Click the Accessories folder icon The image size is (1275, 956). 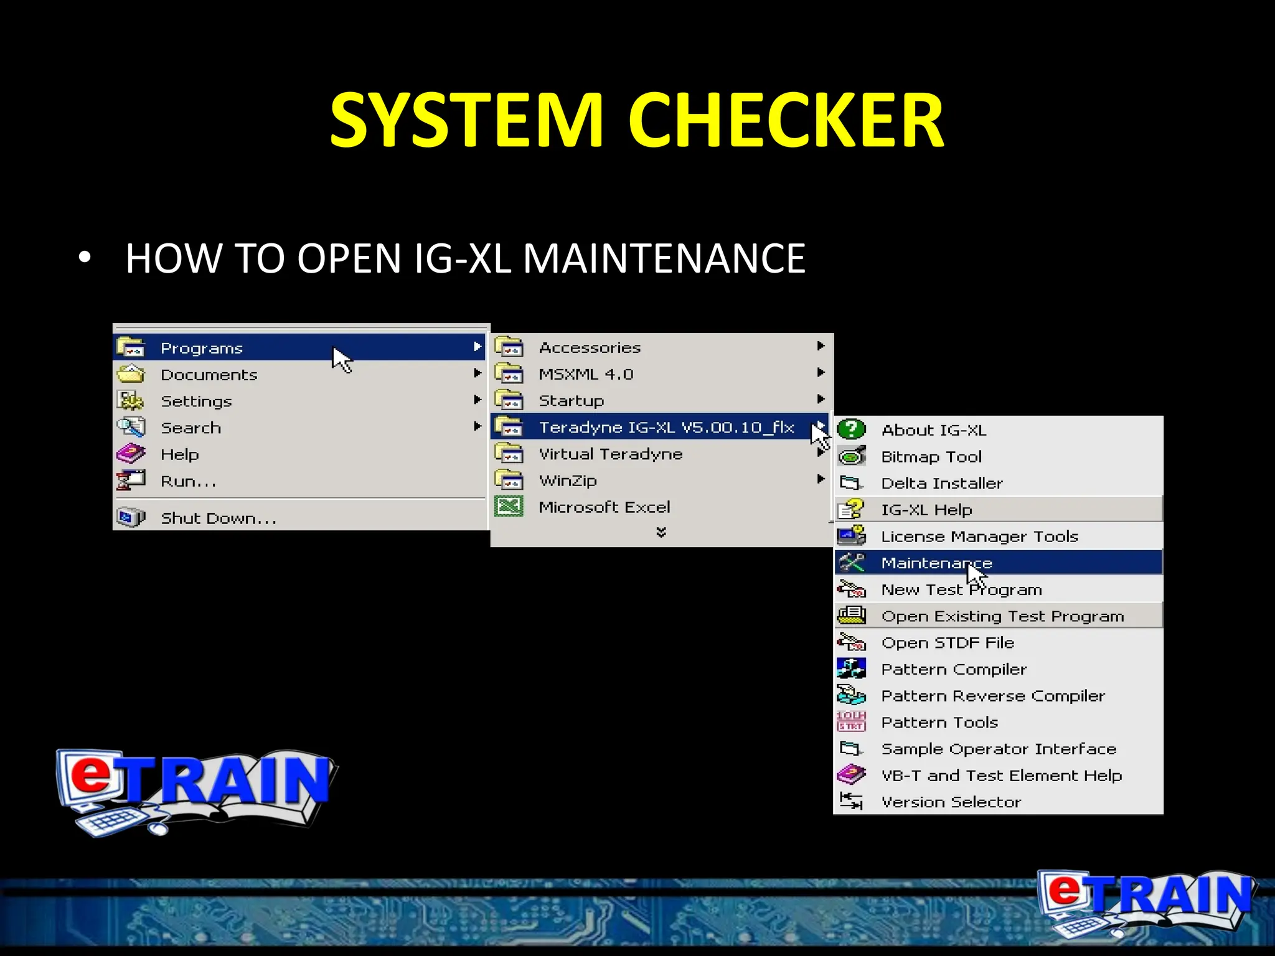tap(509, 347)
